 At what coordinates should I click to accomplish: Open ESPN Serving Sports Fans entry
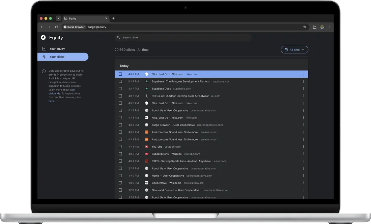181,161
